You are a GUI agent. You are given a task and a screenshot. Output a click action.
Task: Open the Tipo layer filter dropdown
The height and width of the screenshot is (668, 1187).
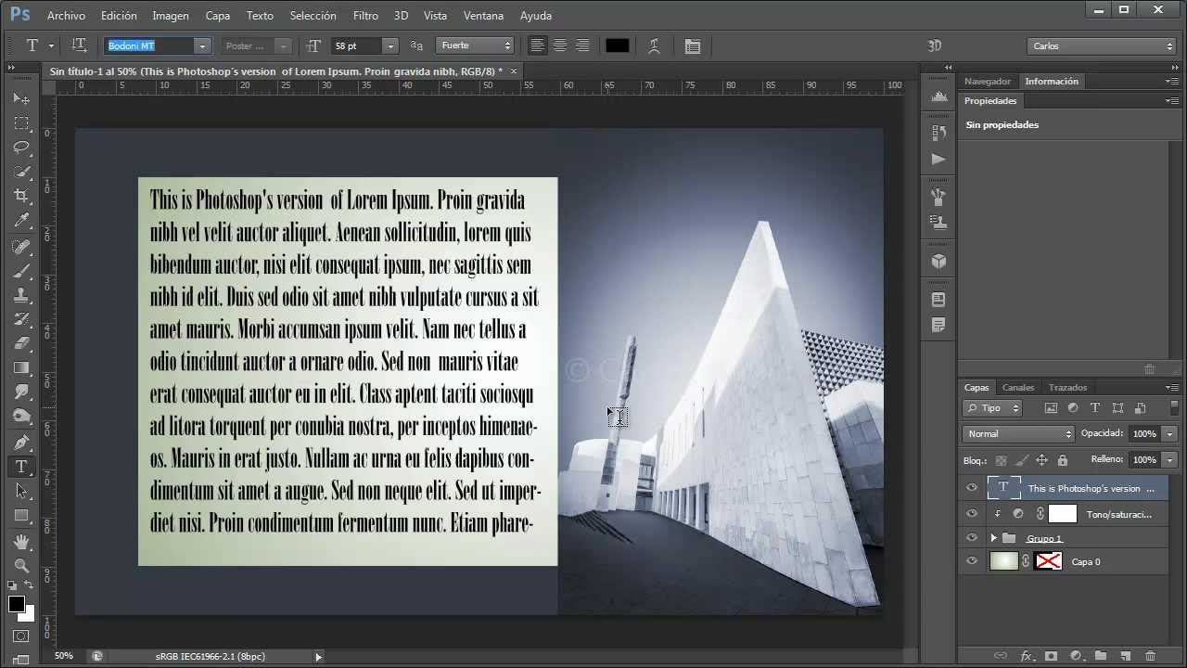click(992, 408)
